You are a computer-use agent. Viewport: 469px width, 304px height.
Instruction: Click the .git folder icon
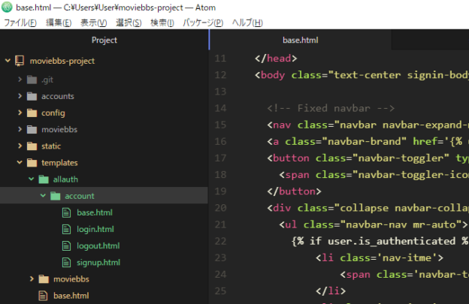[31, 79]
